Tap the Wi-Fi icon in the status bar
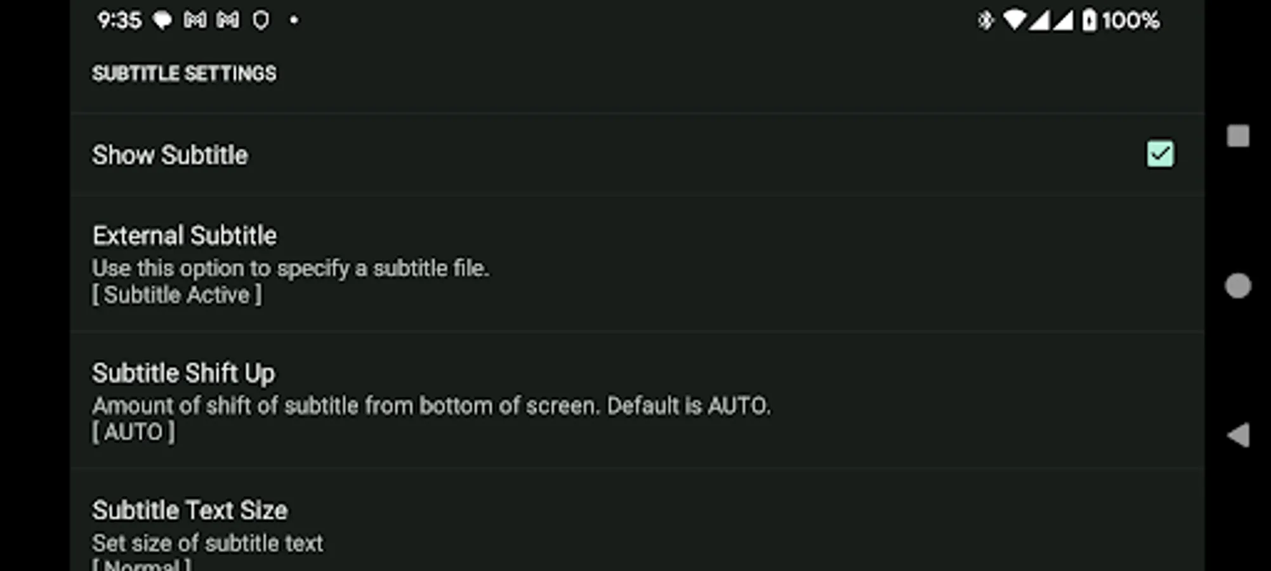 1015,20
